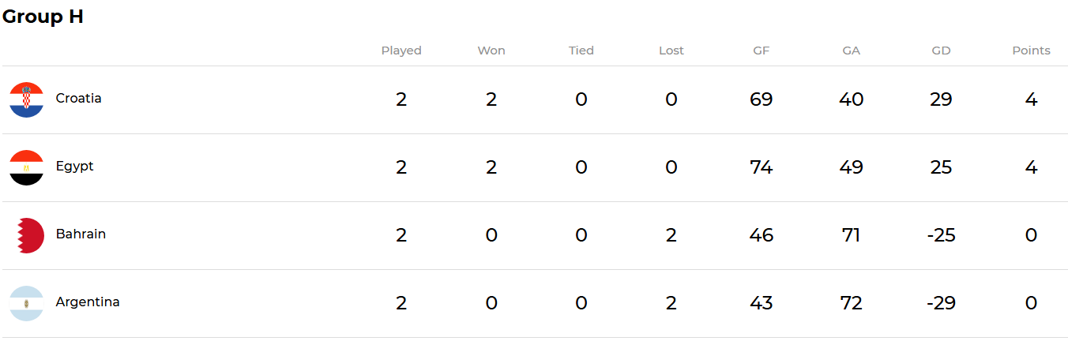The height and width of the screenshot is (341, 1068).
Task: Click the GA column header
Action: click(x=851, y=51)
